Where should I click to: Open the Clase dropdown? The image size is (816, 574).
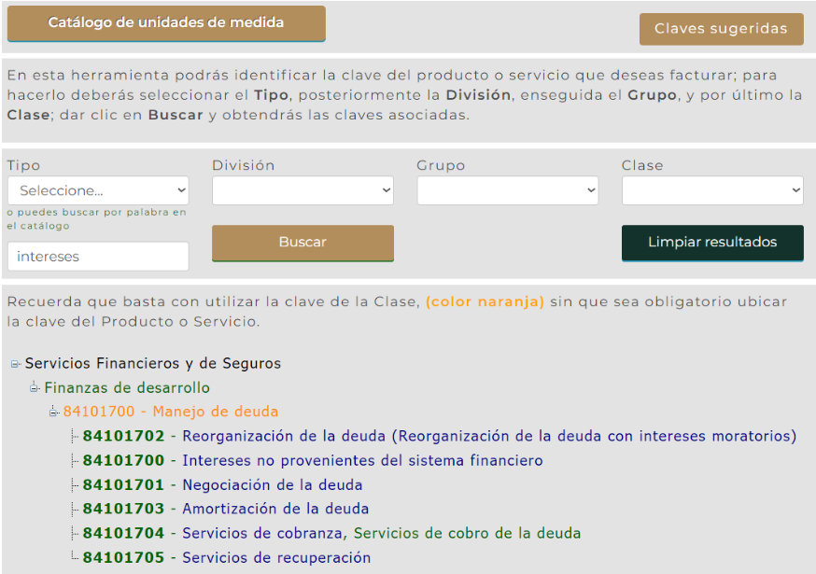point(711,190)
